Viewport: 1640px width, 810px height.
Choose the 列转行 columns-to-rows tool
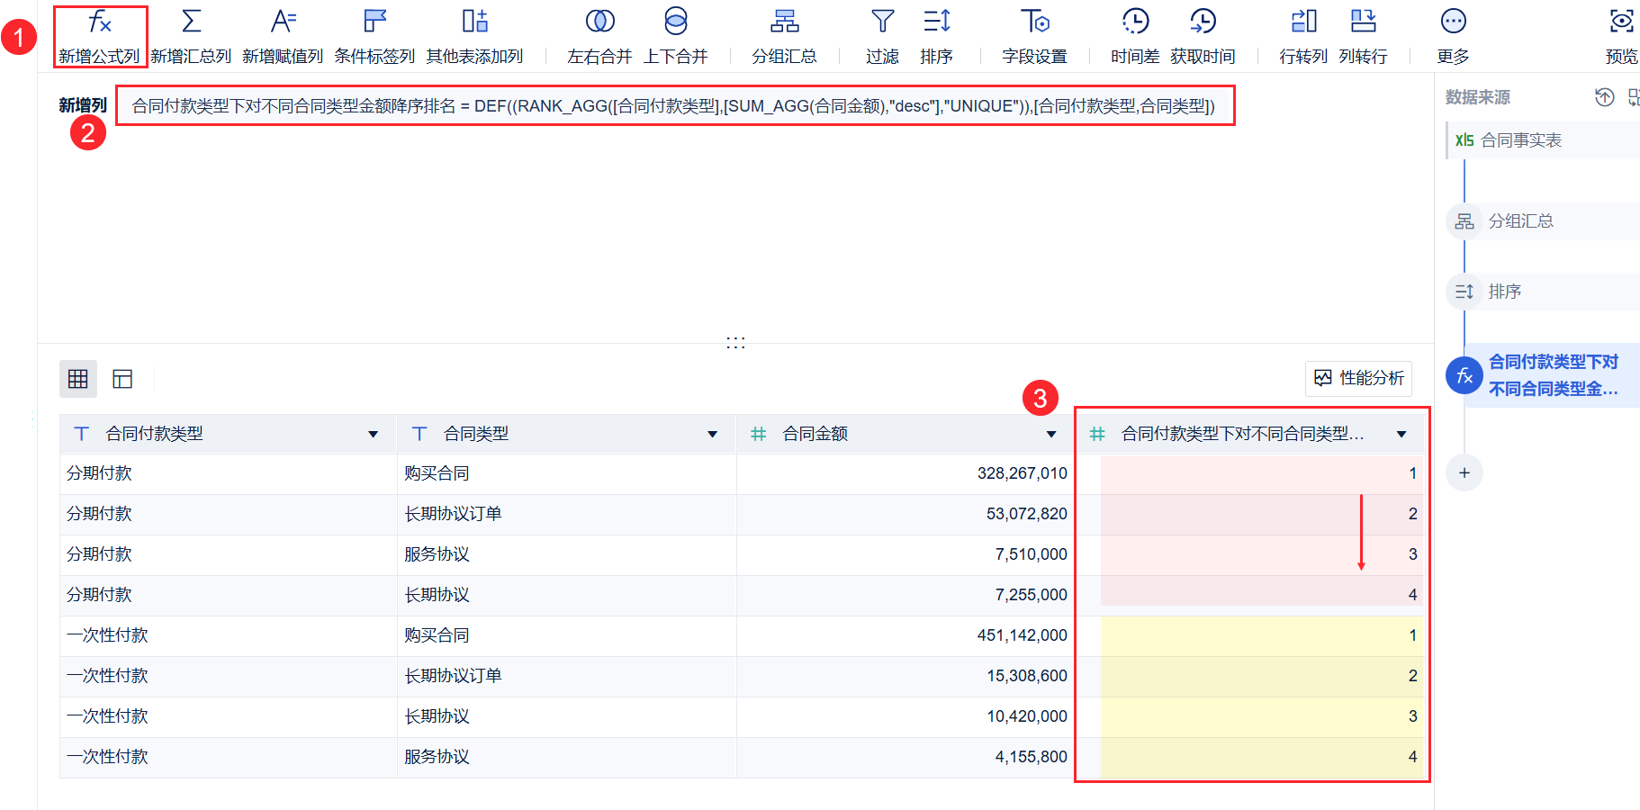click(x=1363, y=36)
